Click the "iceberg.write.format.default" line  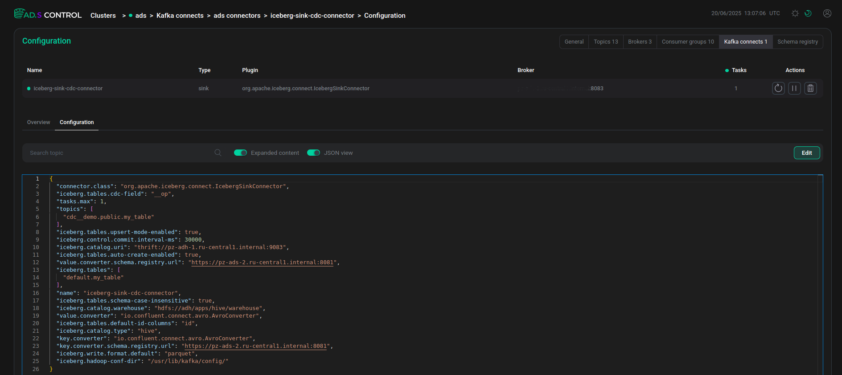[127, 354]
